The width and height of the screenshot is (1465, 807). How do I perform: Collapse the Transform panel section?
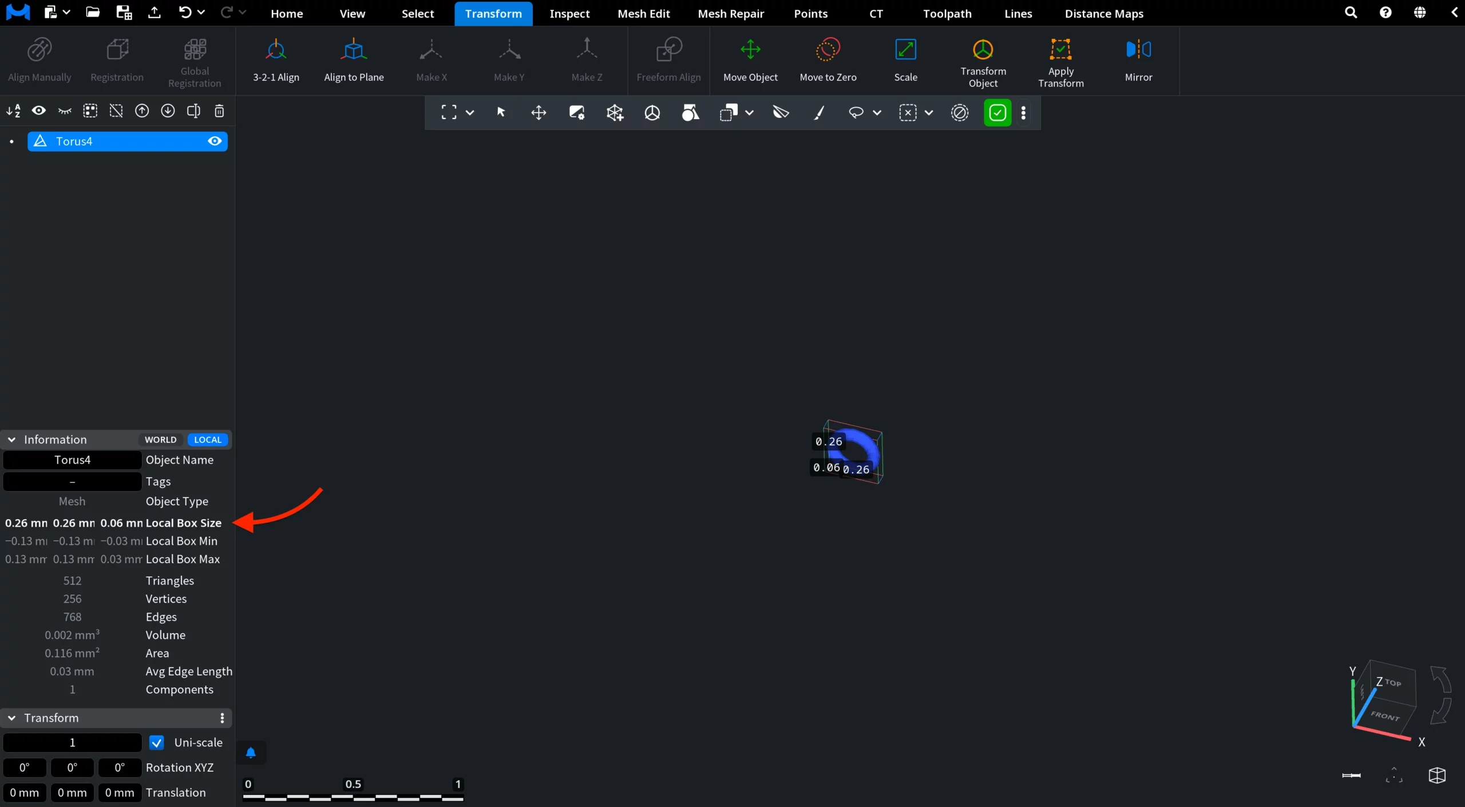pyautogui.click(x=11, y=718)
